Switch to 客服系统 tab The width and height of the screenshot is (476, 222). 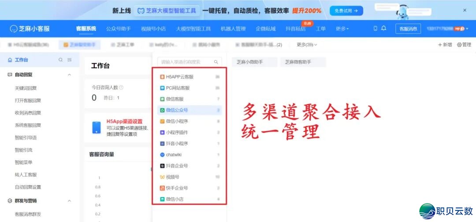[86, 29]
